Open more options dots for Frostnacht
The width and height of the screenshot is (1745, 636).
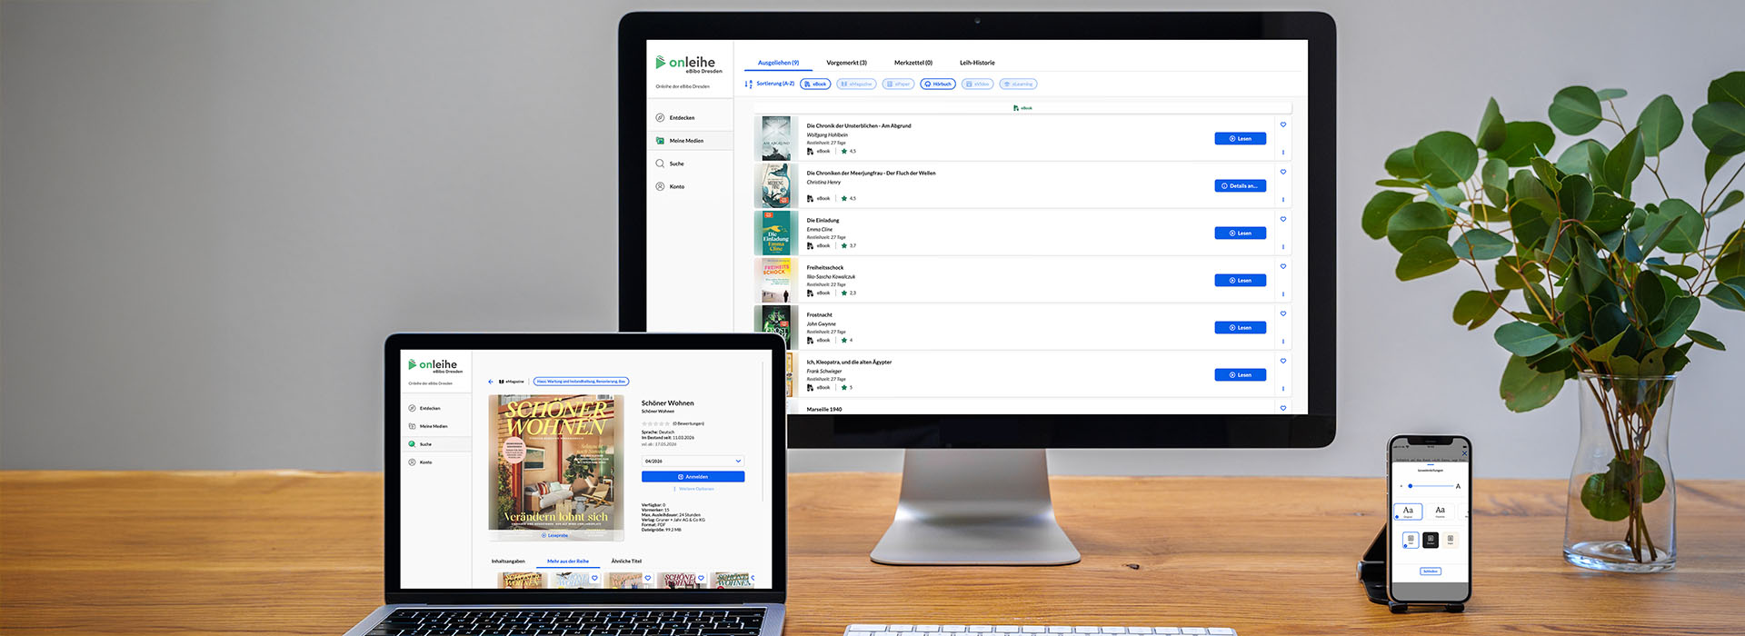[x=1283, y=342]
